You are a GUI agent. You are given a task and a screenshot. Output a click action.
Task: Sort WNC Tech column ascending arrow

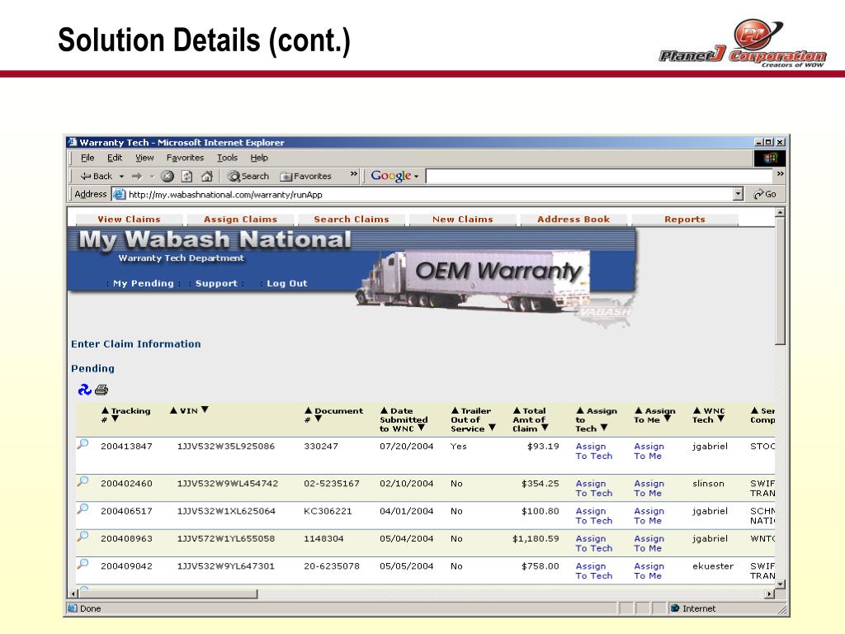[696, 411]
